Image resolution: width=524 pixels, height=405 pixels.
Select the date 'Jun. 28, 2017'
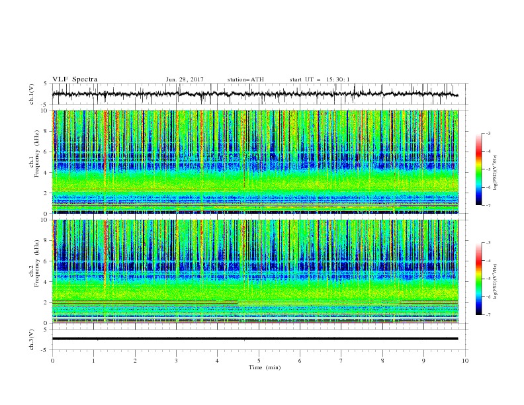(185, 79)
